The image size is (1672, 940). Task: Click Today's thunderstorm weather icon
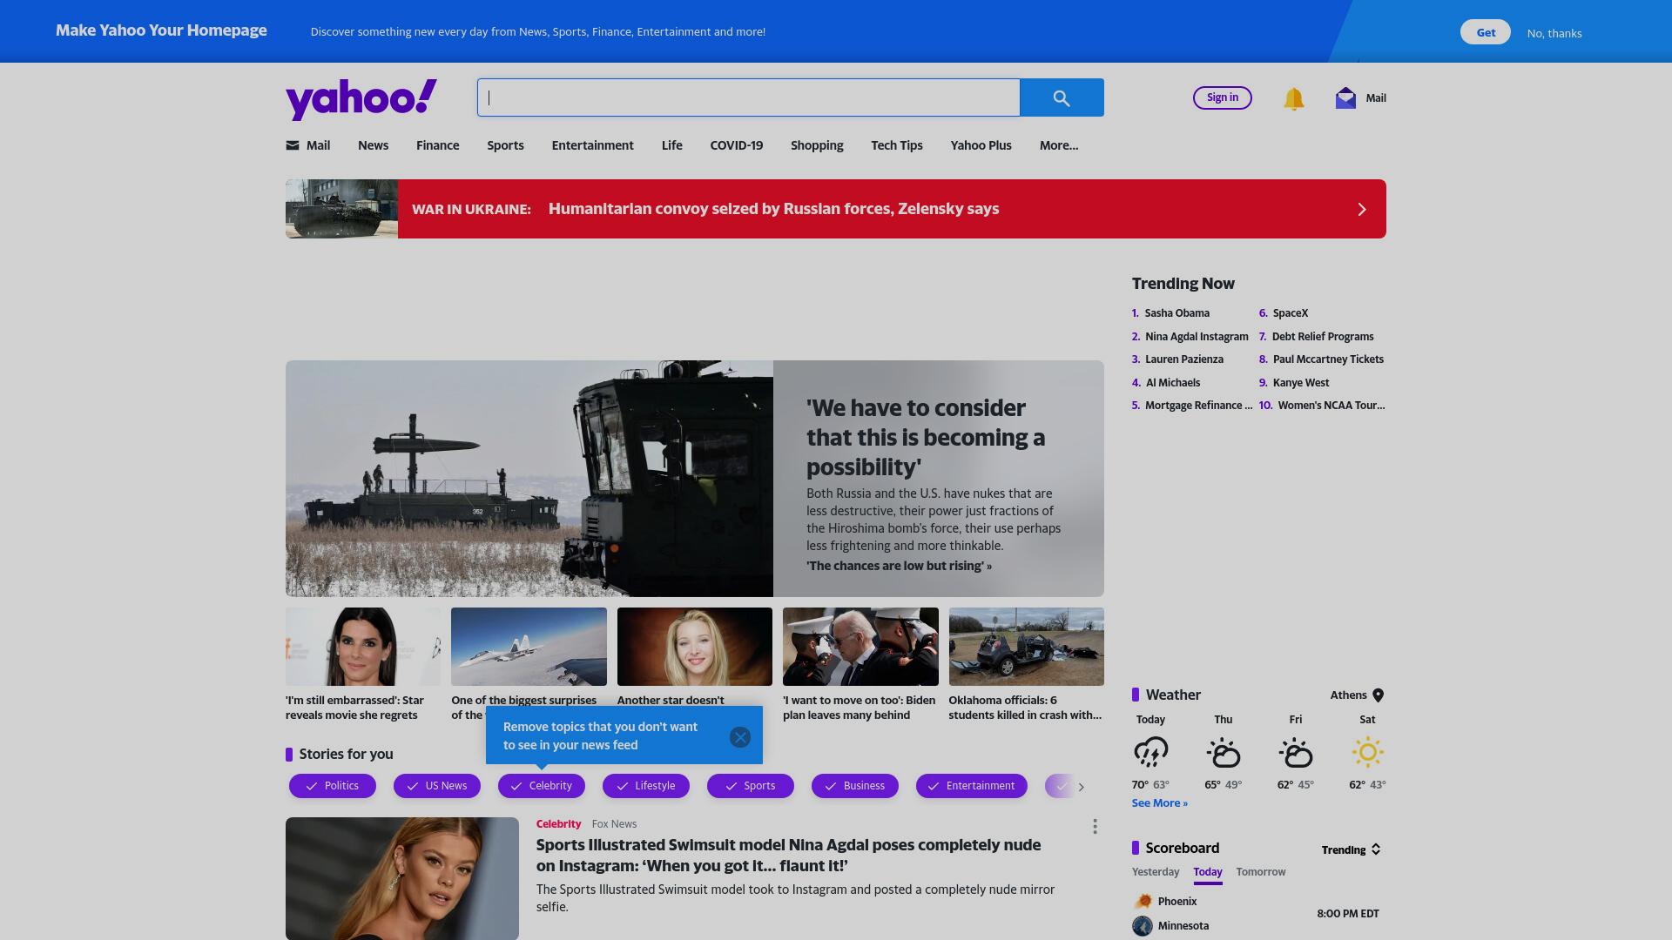pyautogui.click(x=1150, y=752)
